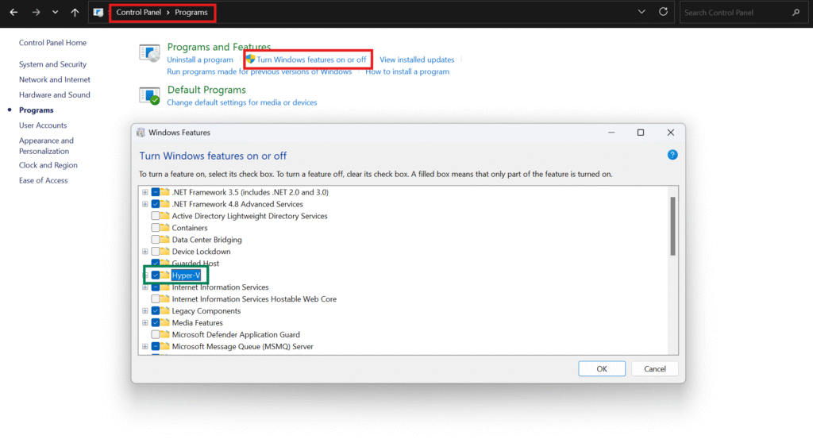Open the Programs and Features heading
This screenshot has height=439, width=813.
tap(219, 47)
